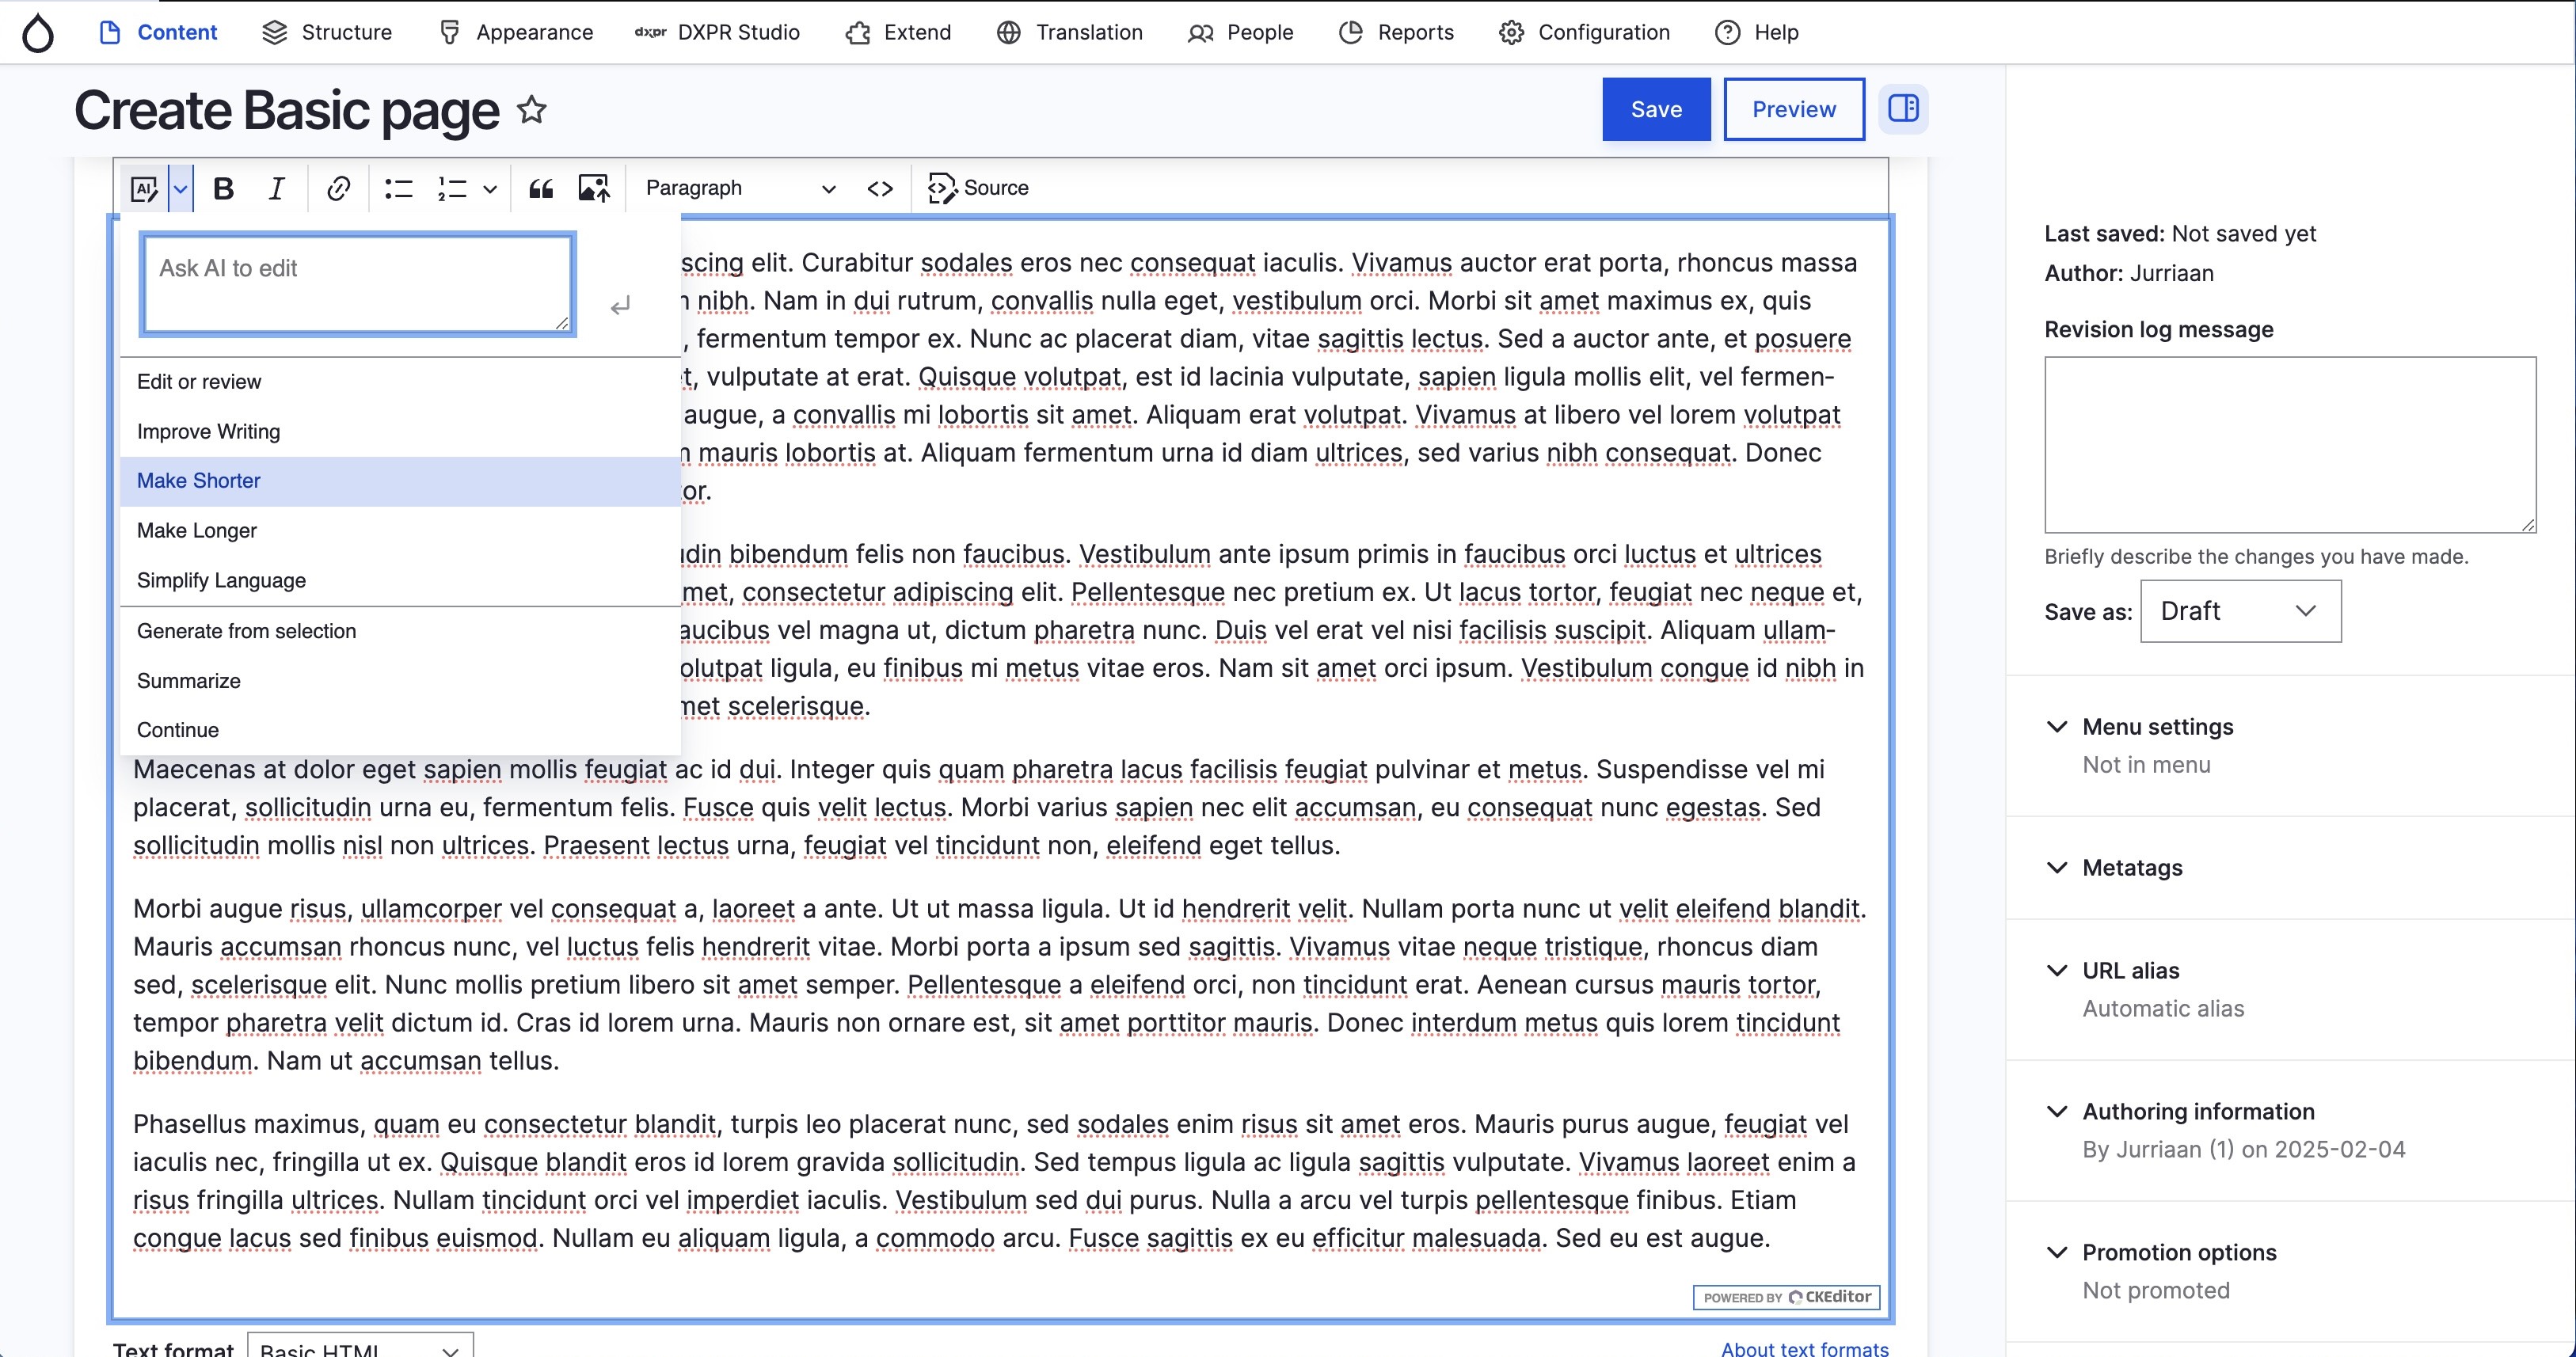This screenshot has height=1357, width=2576.
Task: Toggle bold formatting
Action: click(224, 188)
